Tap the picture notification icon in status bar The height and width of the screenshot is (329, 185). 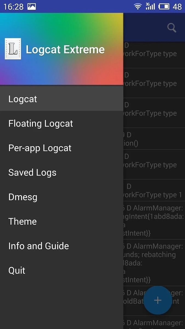click(32, 6)
